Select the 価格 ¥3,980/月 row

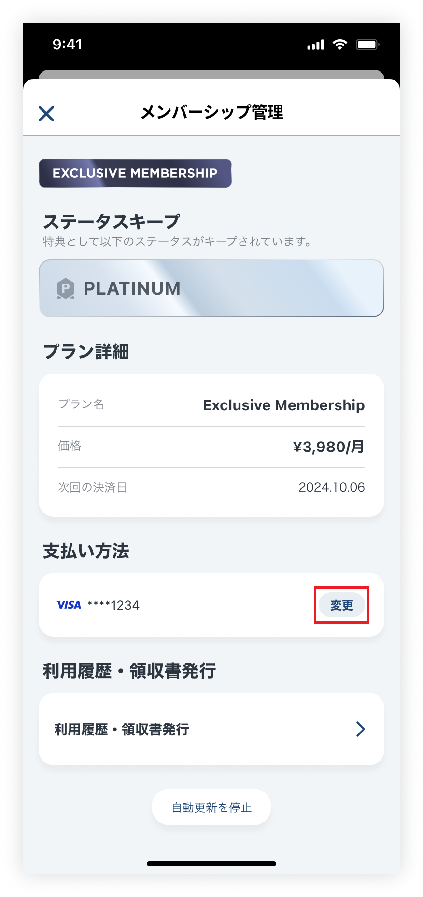click(x=211, y=447)
